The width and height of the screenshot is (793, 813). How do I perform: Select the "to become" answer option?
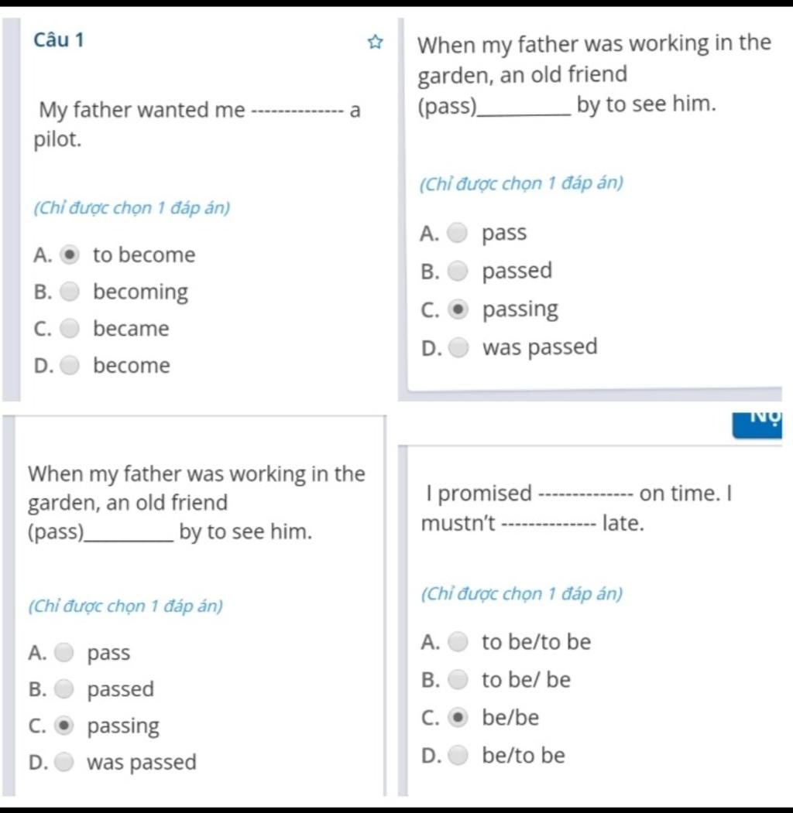(70, 255)
